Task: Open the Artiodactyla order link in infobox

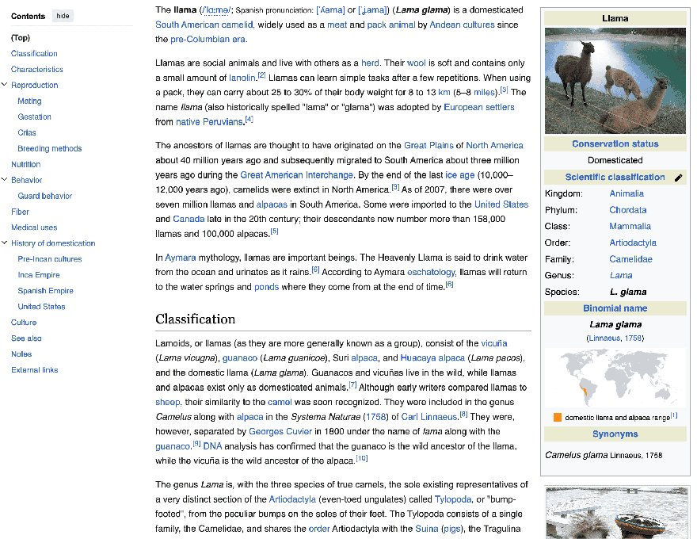Action: (x=632, y=243)
